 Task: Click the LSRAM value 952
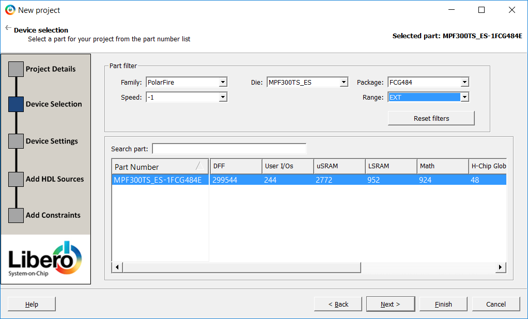coord(374,180)
